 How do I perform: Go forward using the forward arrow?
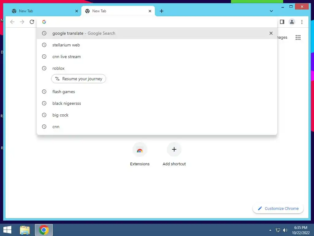coord(22,22)
